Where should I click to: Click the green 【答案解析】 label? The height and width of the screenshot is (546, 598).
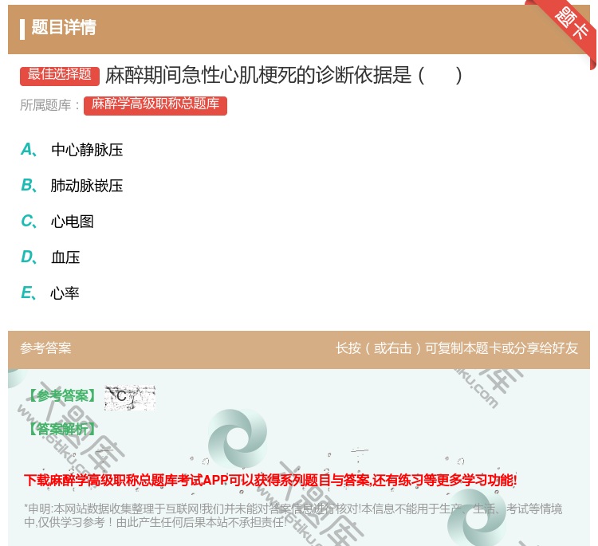(63, 429)
